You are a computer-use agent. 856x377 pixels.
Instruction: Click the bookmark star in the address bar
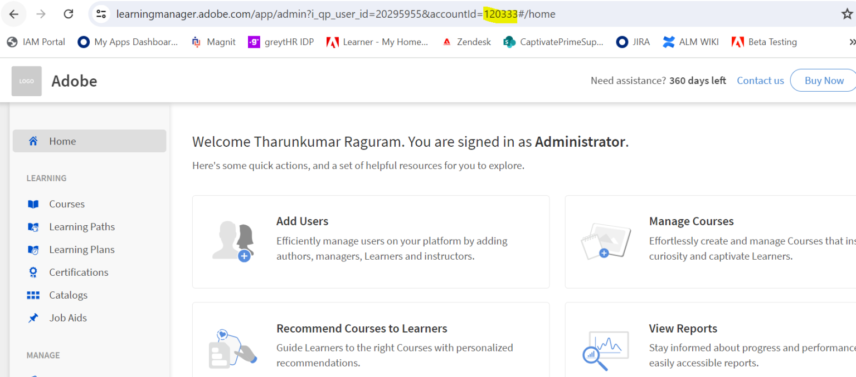848,14
